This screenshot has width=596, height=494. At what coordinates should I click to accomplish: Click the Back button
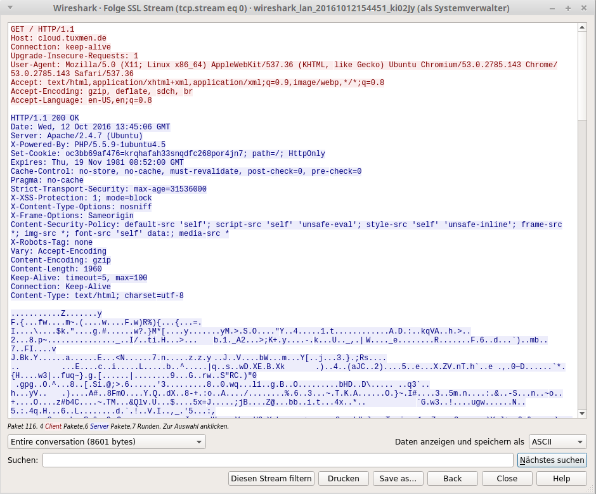click(452, 478)
